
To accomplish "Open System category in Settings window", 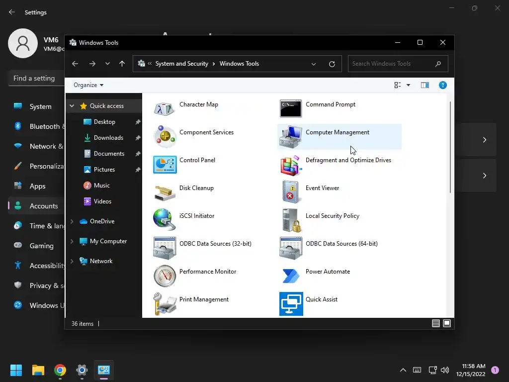I will click(36, 106).
